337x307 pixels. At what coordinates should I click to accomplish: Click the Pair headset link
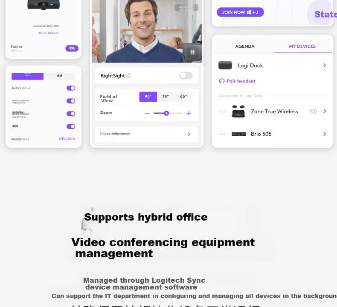click(241, 81)
